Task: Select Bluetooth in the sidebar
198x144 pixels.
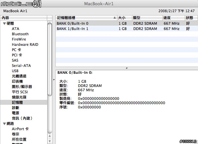Action: pyautogui.click(x=20, y=34)
